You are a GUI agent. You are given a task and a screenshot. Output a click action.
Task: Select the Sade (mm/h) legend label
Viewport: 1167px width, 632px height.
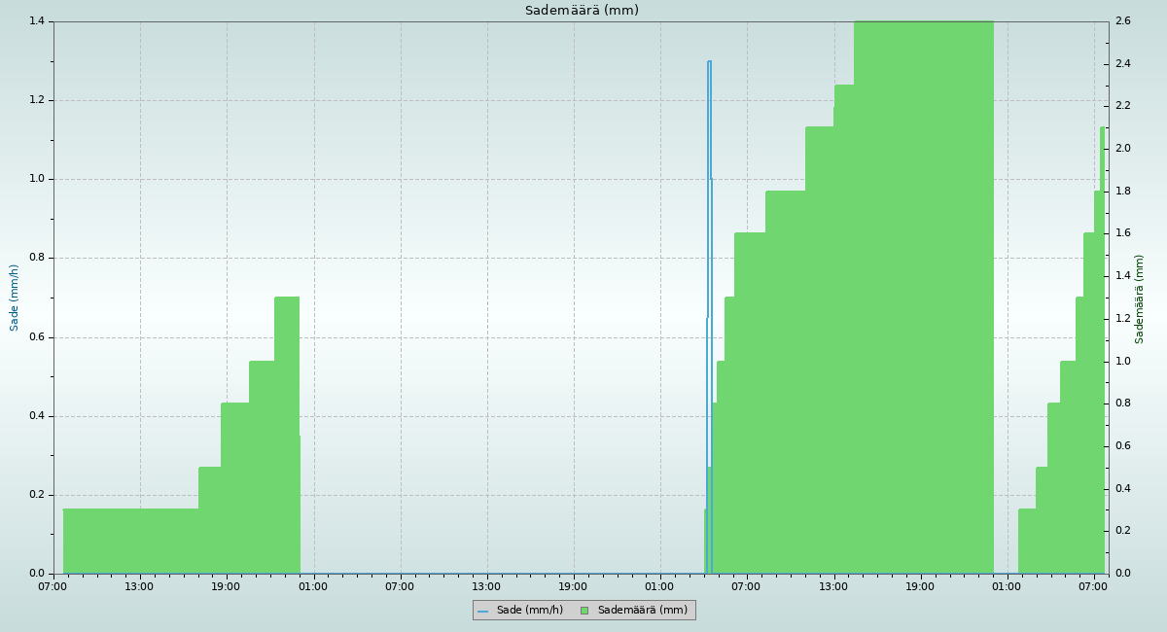pyautogui.click(x=529, y=611)
